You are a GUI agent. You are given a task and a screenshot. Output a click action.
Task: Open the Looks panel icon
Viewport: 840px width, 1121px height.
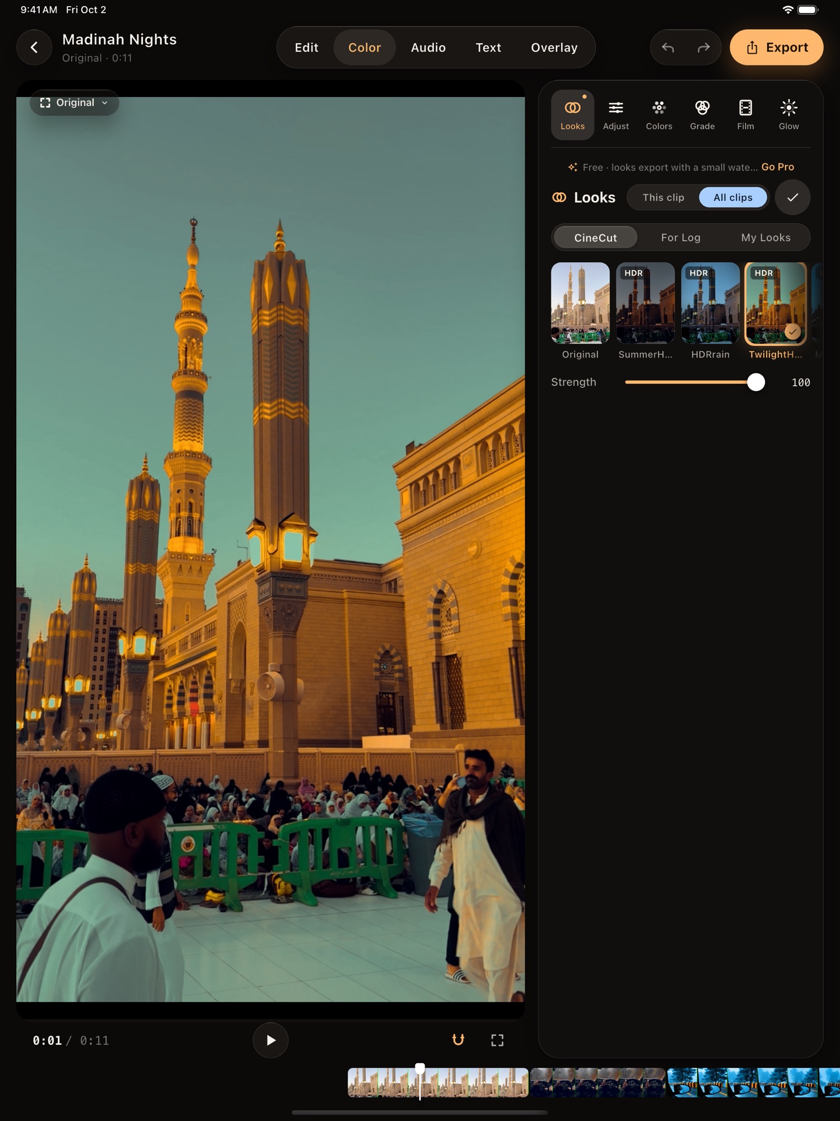tap(572, 115)
